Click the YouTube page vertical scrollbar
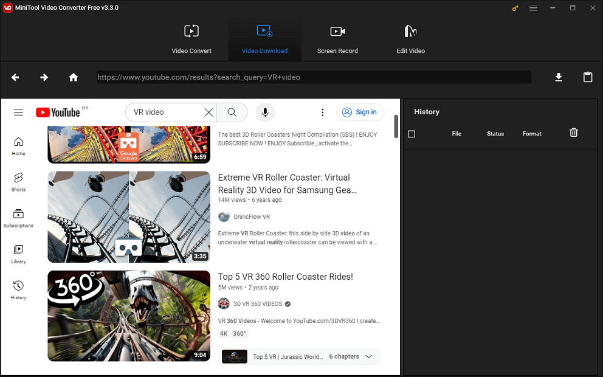The width and height of the screenshot is (603, 377). click(x=396, y=126)
